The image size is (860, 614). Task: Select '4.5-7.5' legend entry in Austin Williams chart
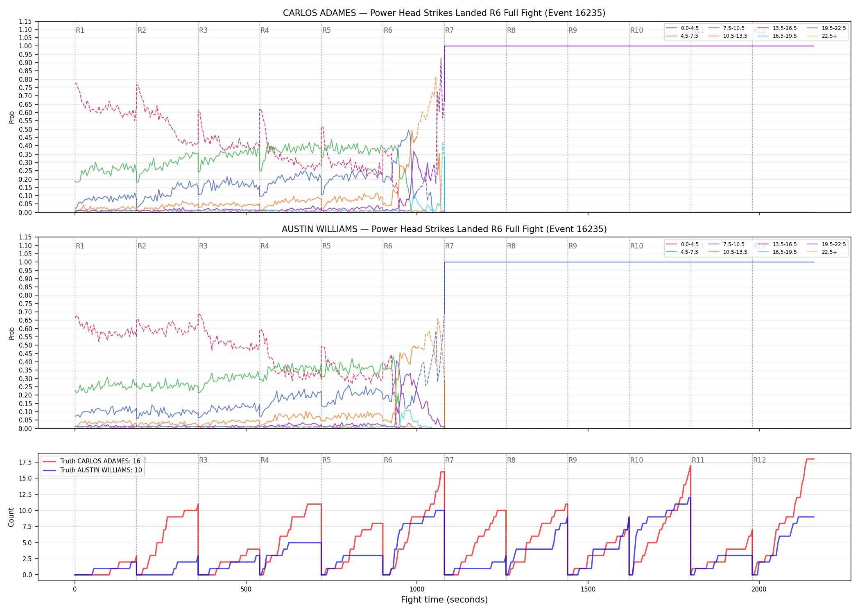682,252
